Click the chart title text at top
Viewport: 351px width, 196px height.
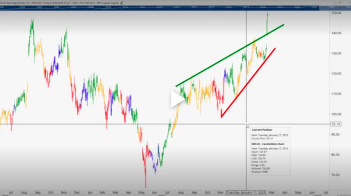coord(59,3)
